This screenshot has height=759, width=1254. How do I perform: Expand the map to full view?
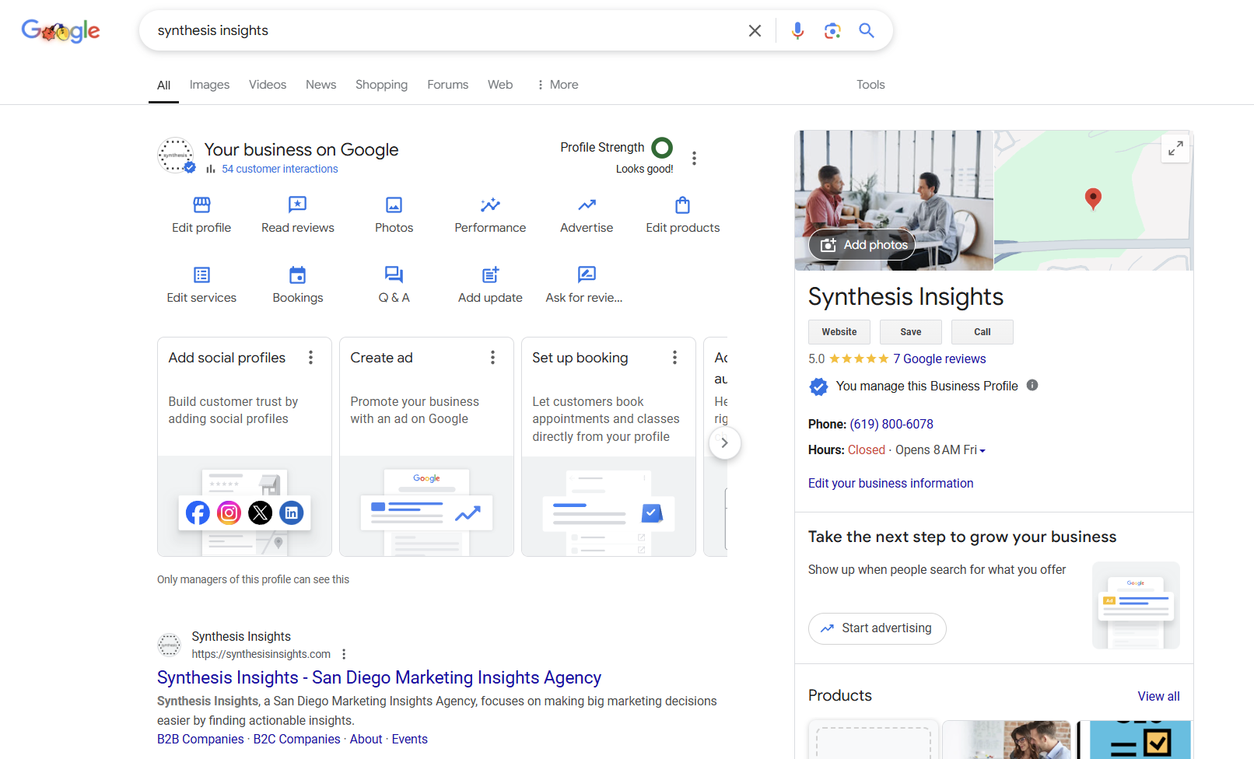click(1175, 148)
